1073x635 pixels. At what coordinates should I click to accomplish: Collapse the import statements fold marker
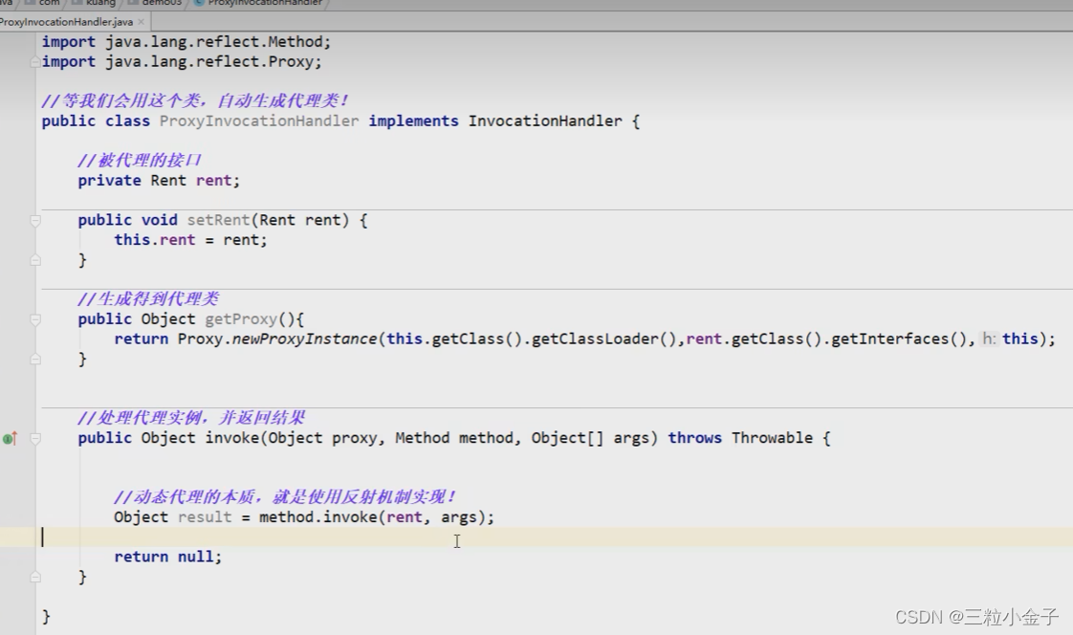[34, 61]
